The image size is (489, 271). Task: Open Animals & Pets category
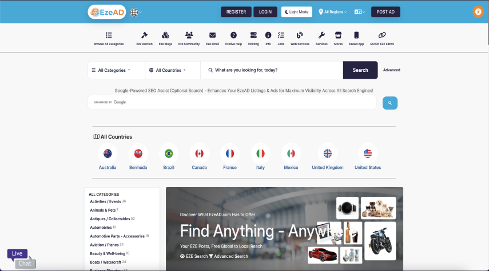click(103, 211)
